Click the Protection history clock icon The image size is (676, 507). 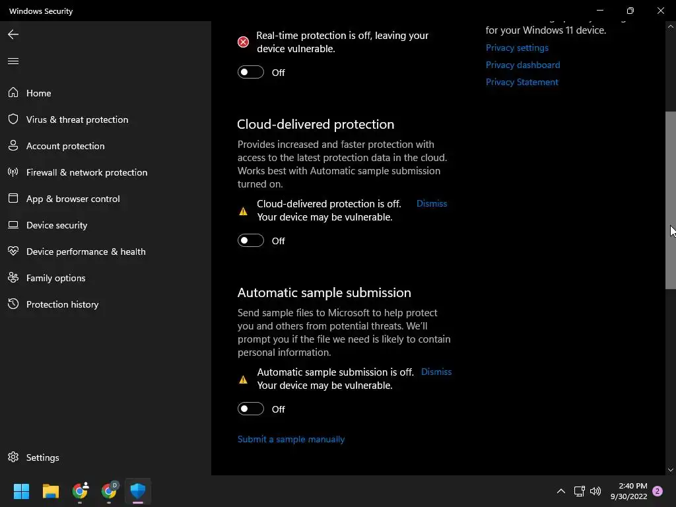pos(13,304)
